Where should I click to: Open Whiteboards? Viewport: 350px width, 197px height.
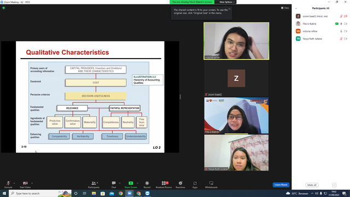click(211, 184)
